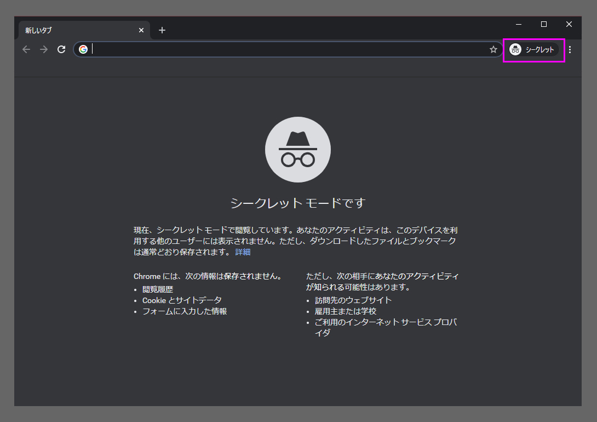597x422 pixels.
Task: Minimize the Chrome window
Action: click(x=519, y=24)
